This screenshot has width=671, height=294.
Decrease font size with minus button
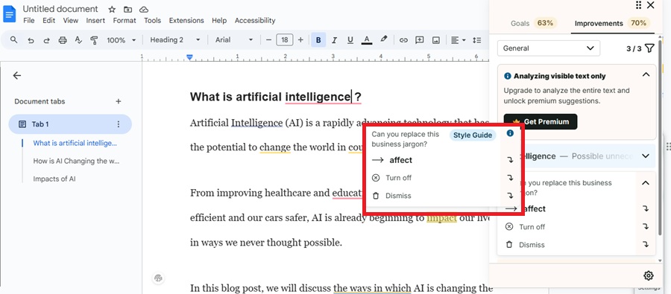pyautogui.click(x=268, y=40)
